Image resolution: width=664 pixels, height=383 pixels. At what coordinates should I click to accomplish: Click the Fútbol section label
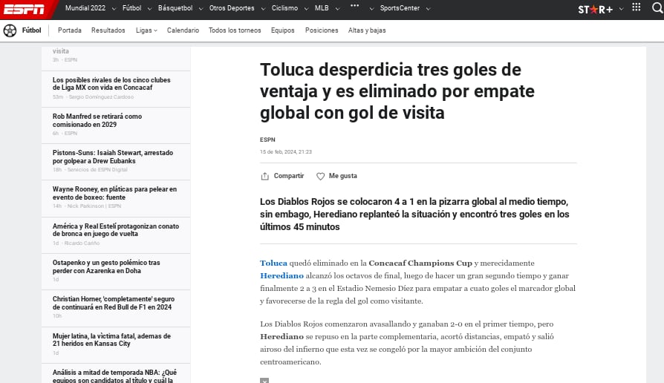click(x=31, y=30)
